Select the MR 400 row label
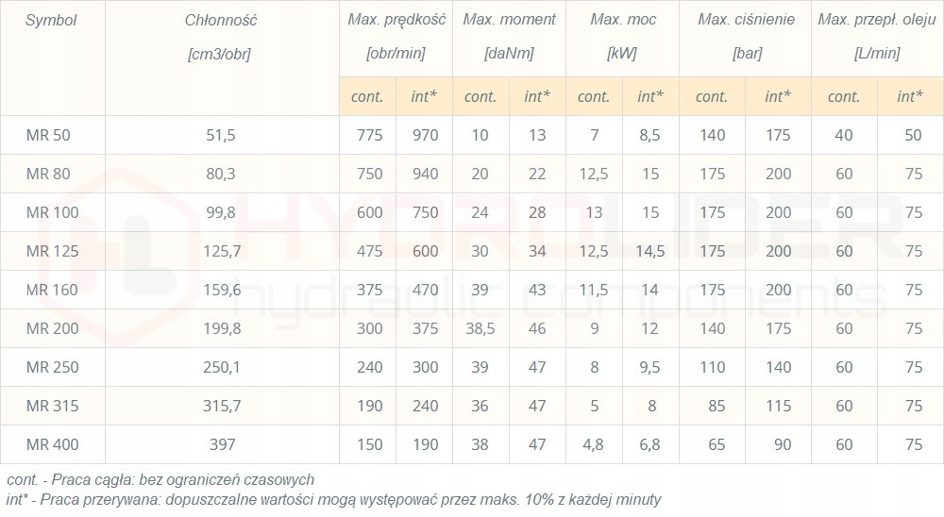Image resolution: width=944 pixels, height=517 pixels. click(53, 444)
